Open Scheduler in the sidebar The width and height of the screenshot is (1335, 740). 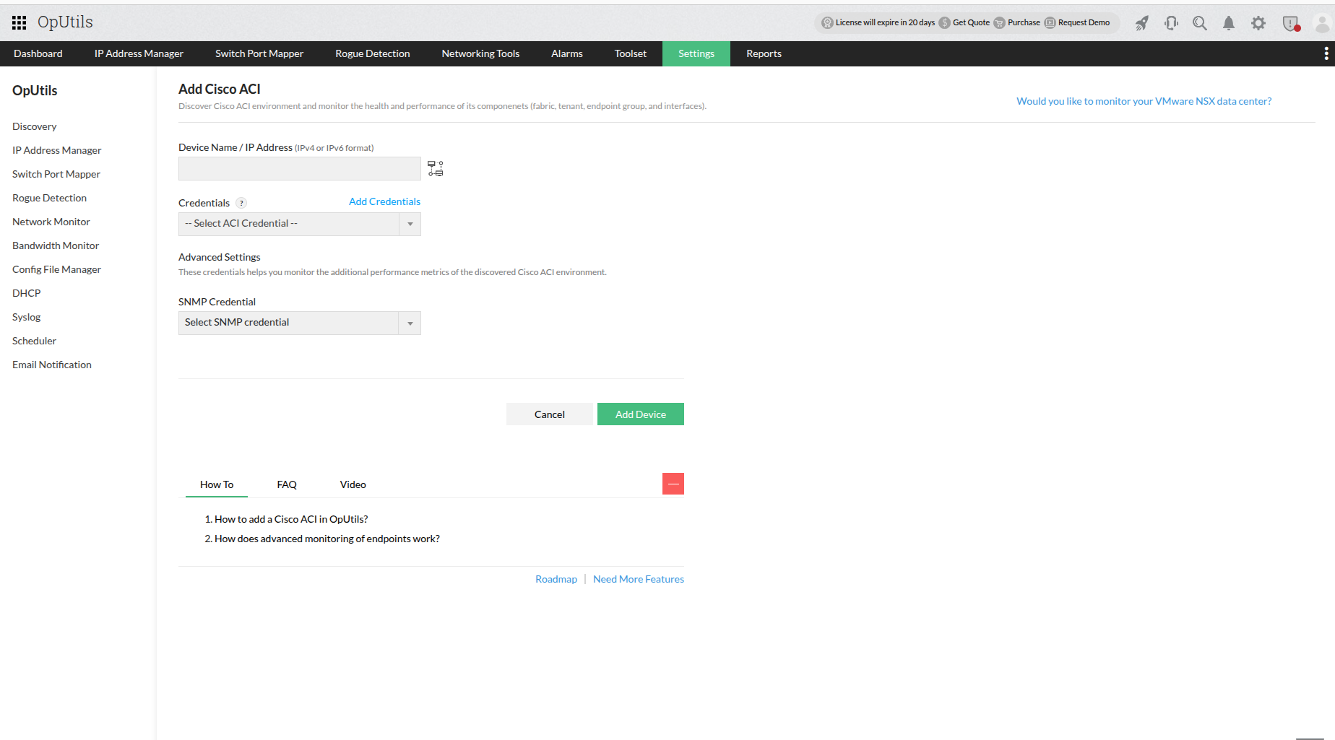tap(35, 341)
